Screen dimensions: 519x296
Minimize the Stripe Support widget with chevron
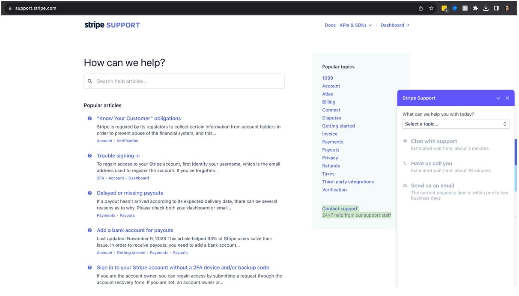pyautogui.click(x=498, y=98)
